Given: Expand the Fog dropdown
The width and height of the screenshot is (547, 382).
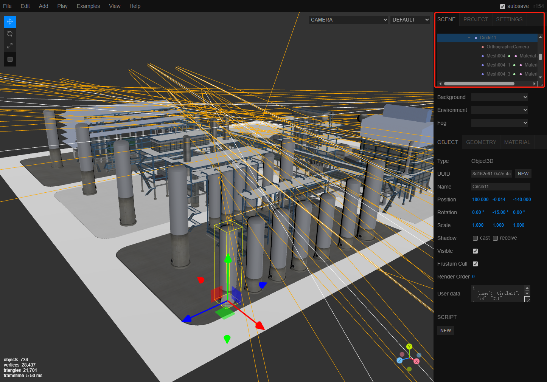Looking at the screenshot, I should (499, 123).
